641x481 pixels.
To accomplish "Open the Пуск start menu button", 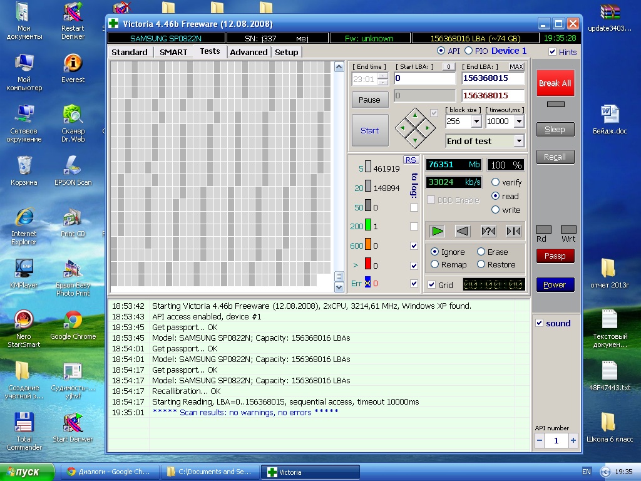I will pos(27,472).
